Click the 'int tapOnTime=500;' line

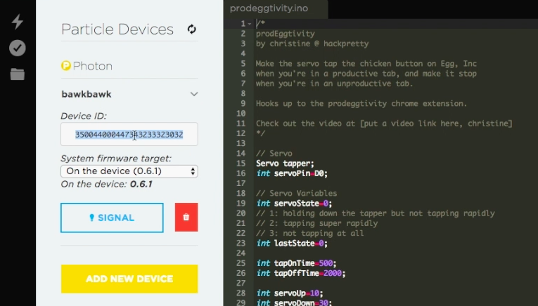[x=297, y=263]
